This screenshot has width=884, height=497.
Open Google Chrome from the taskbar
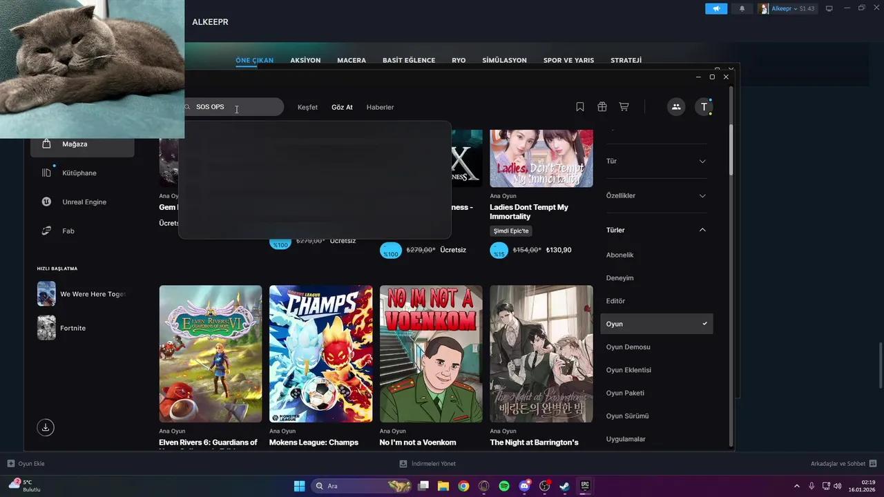pyautogui.click(x=463, y=486)
